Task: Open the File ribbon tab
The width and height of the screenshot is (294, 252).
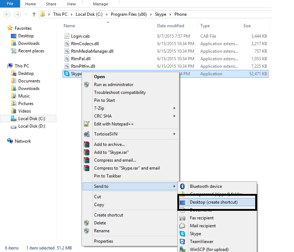Action: [x=10, y=4]
